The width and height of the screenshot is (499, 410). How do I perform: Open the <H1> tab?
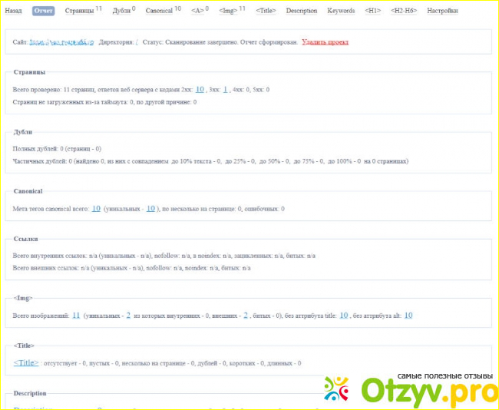tap(372, 11)
